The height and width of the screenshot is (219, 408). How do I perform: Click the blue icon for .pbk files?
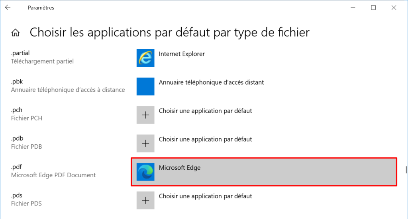pos(145,86)
